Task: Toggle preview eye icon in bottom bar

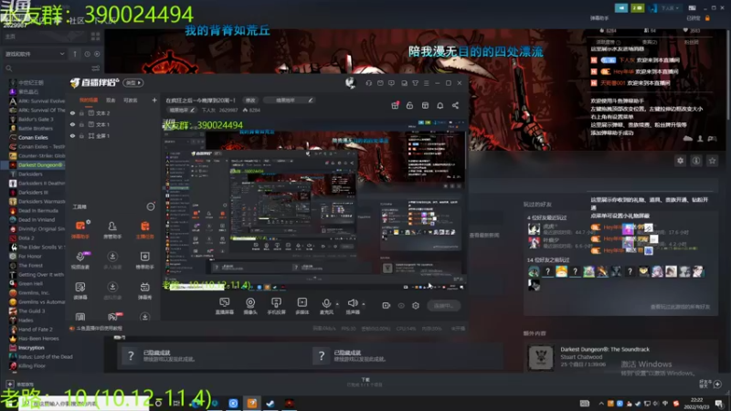Action: click(401, 306)
